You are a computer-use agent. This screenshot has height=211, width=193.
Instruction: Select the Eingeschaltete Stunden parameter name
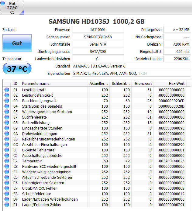42,128
